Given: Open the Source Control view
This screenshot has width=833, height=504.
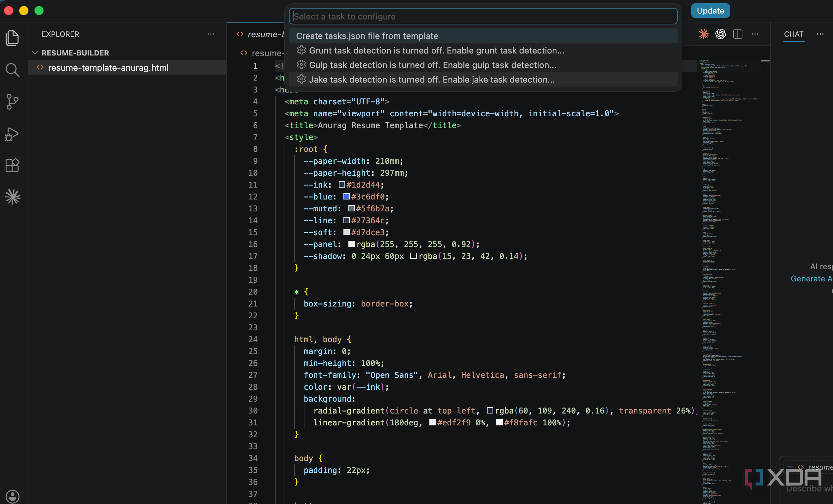Looking at the screenshot, I should click(x=13, y=101).
